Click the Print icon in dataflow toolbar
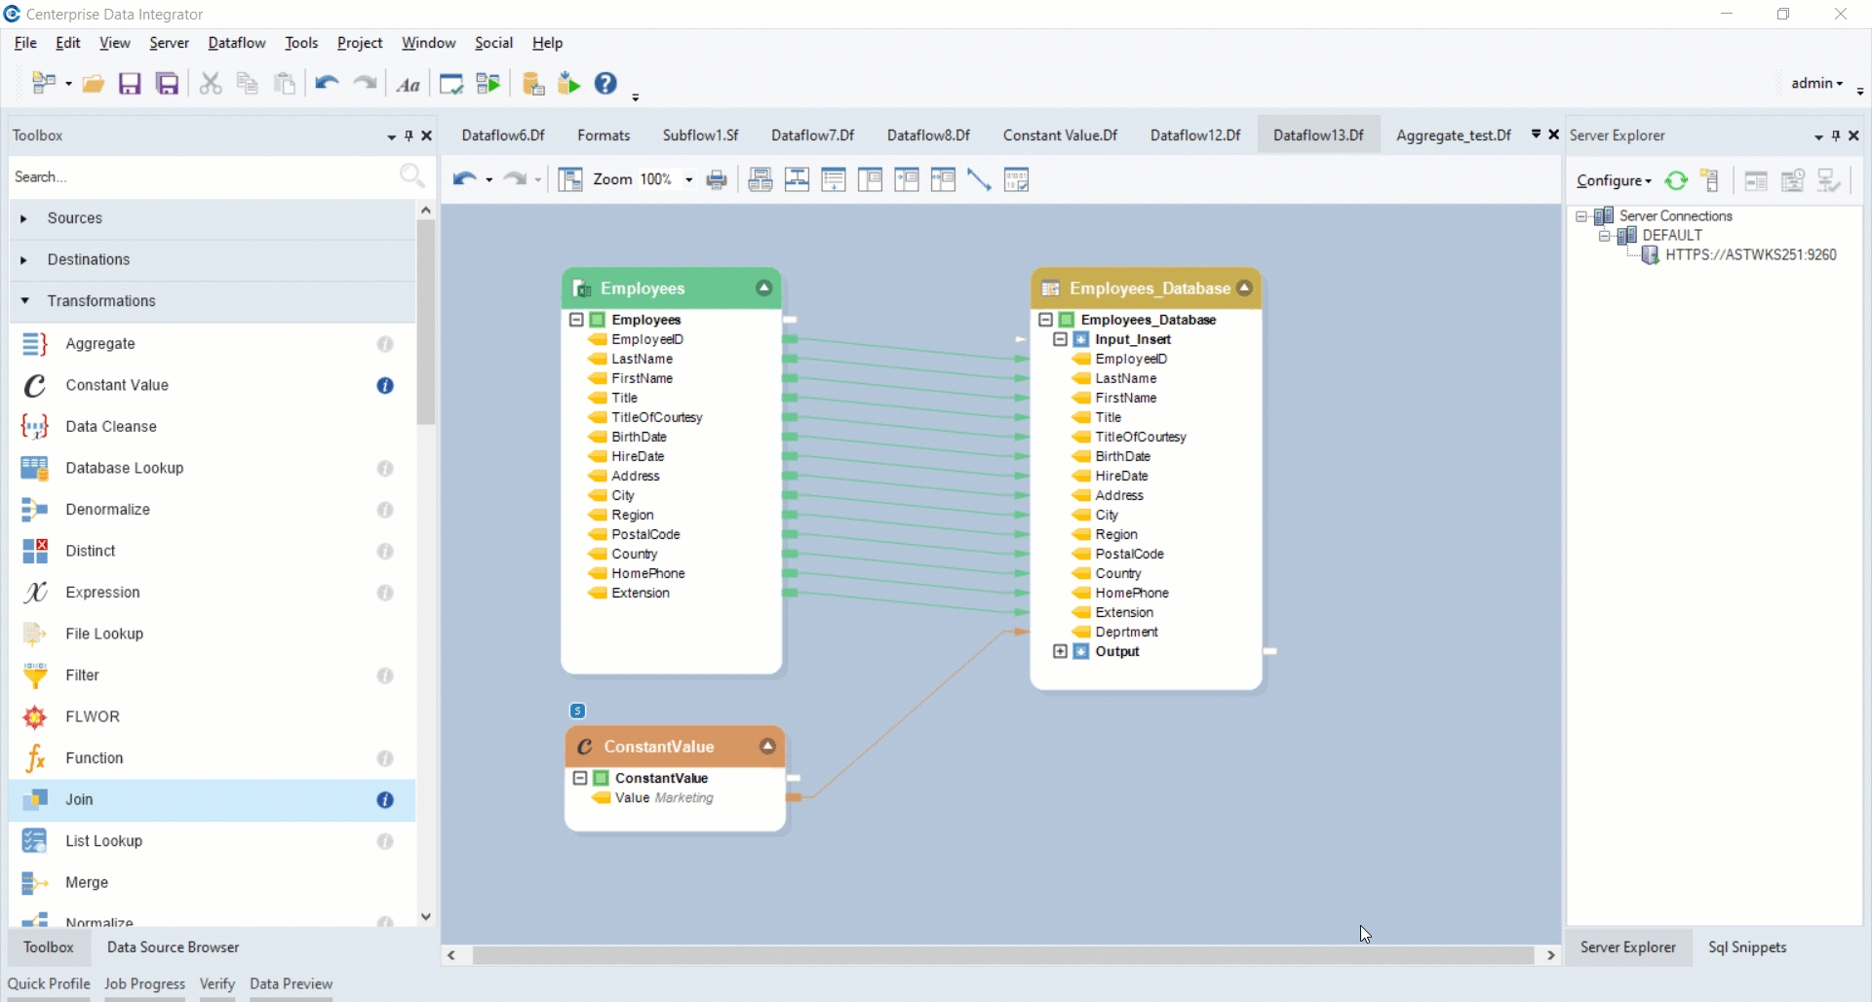This screenshot has height=1002, width=1872. coord(717,180)
